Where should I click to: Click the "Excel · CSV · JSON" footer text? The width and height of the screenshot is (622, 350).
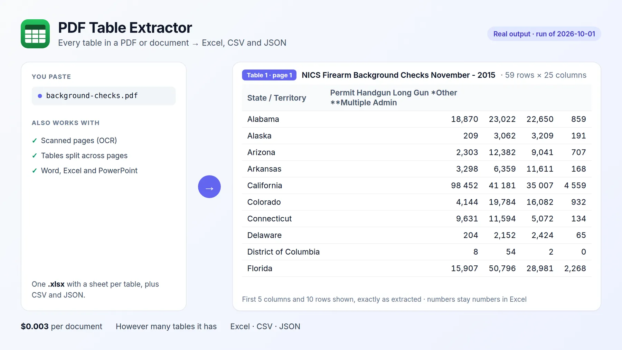(x=265, y=327)
